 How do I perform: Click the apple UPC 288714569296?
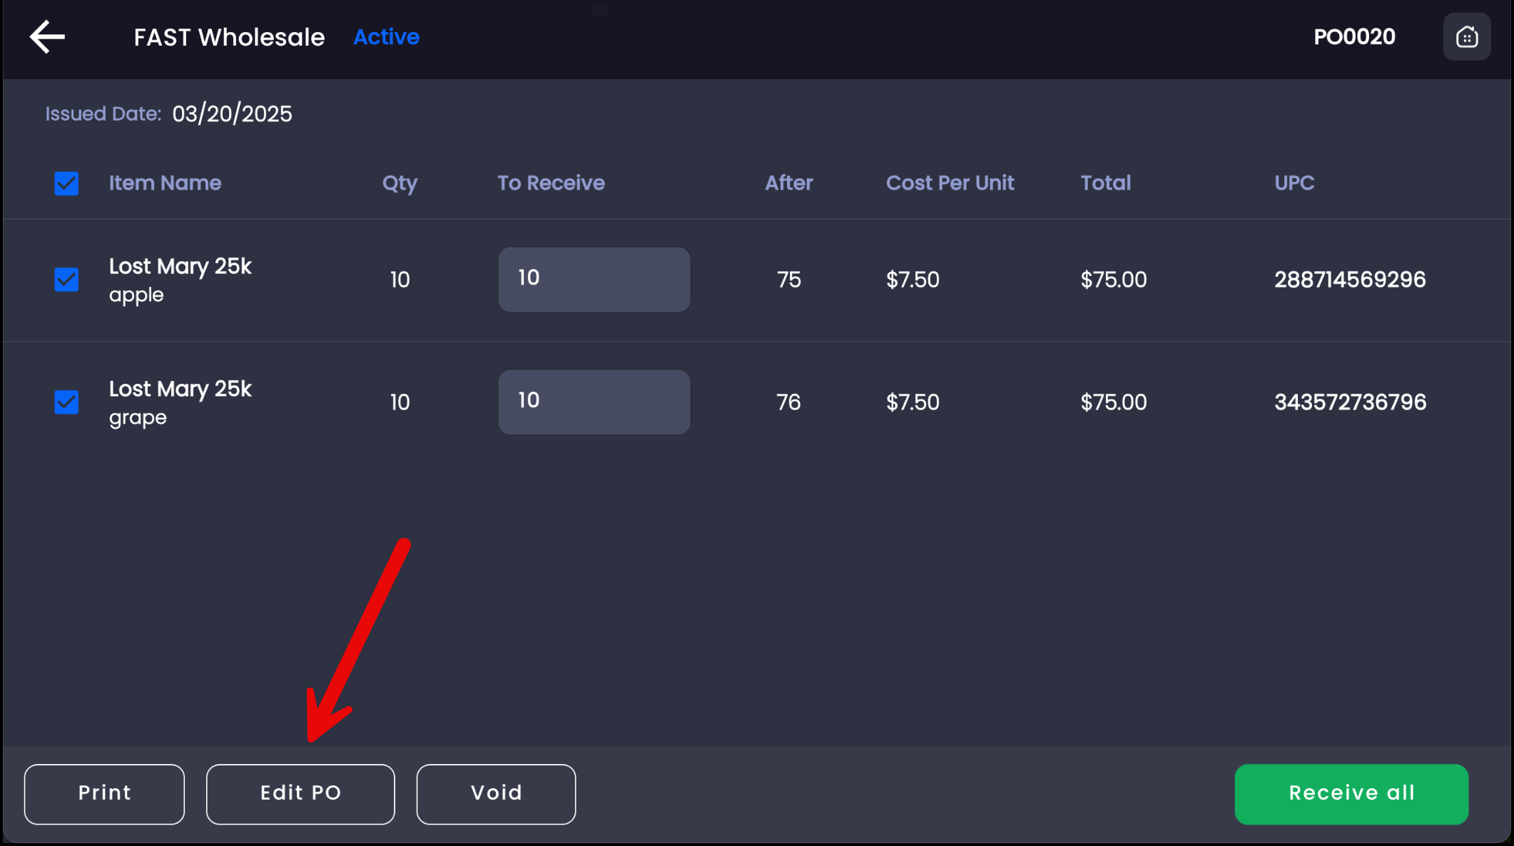(x=1350, y=280)
